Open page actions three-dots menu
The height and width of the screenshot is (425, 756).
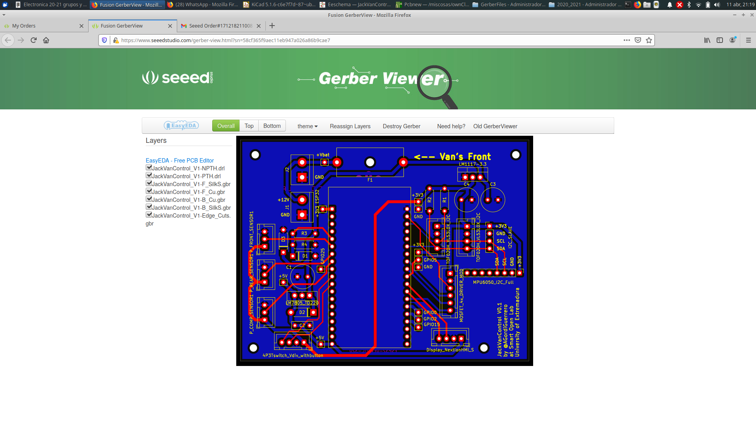pyautogui.click(x=627, y=40)
